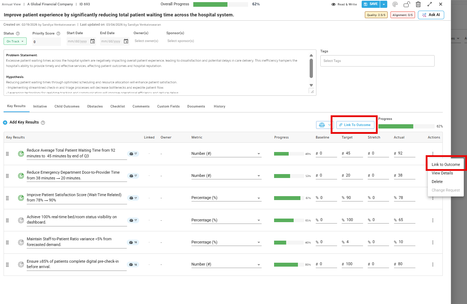
Task: Open the Select Tags dropdown field
Action: pos(377,61)
